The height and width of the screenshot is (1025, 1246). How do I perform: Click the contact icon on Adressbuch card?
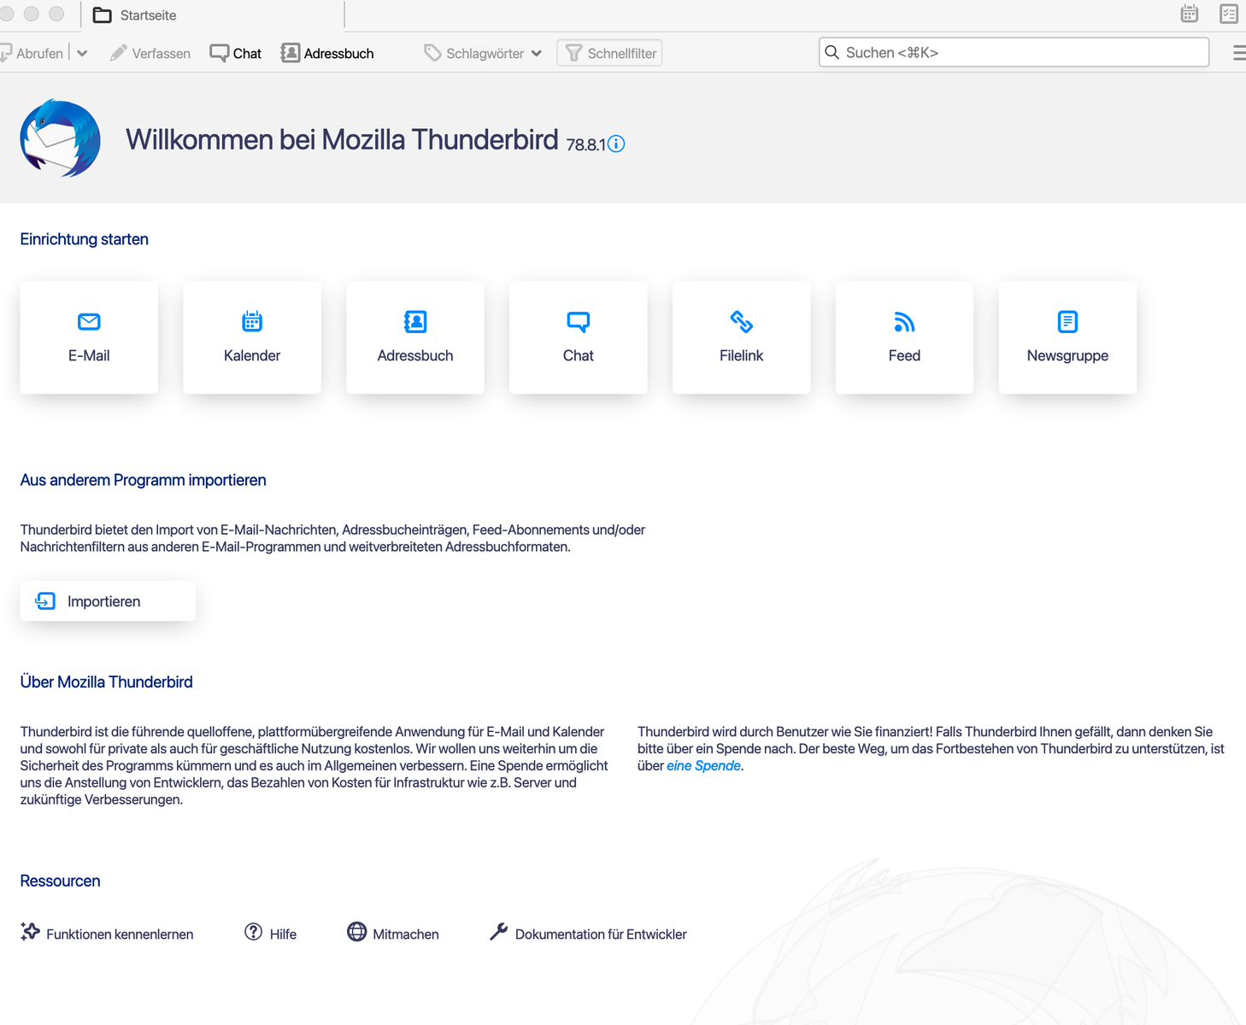(x=415, y=322)
